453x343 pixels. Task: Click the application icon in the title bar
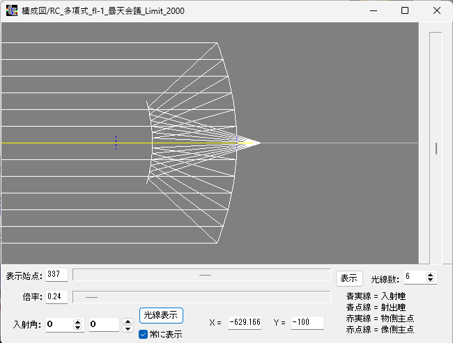[11, 10]
